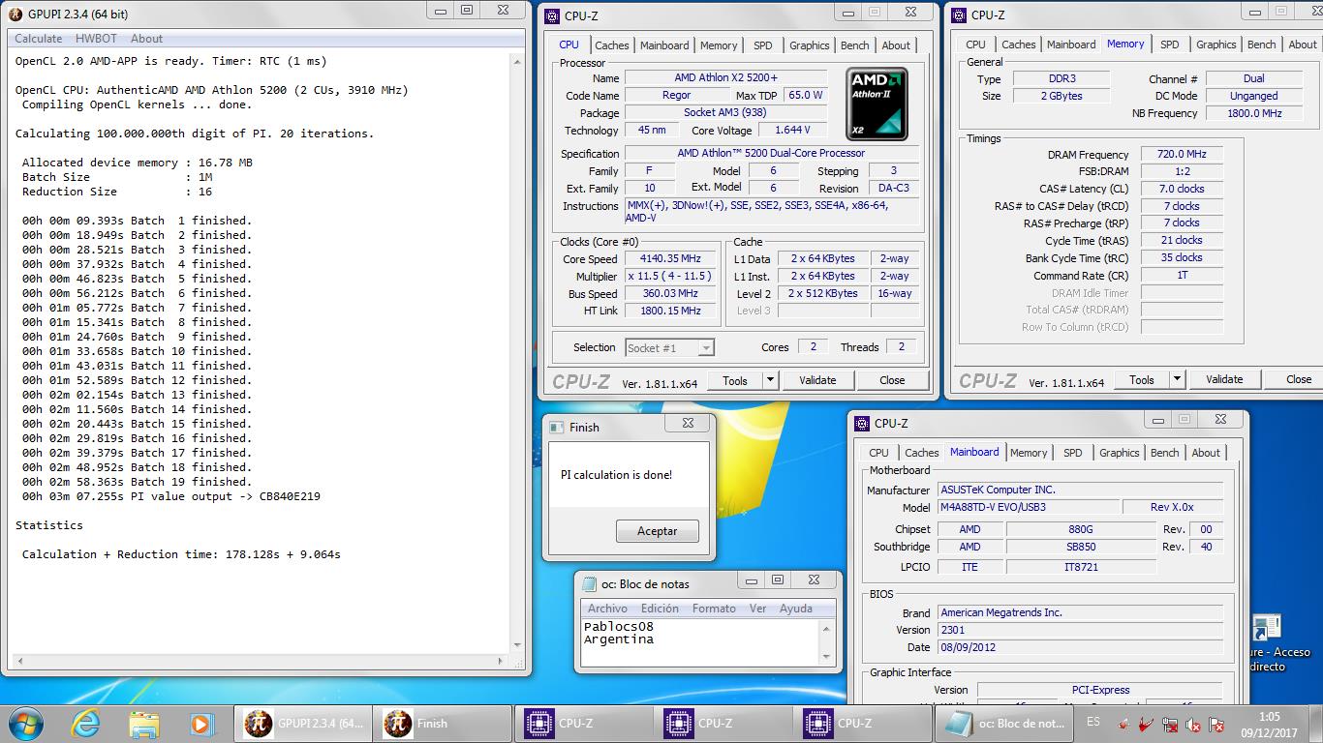Open Graphics tab in Memory window
The height and width of the screenshot is (743, 1323).
pyautogui.click(x=1216, y=45)
